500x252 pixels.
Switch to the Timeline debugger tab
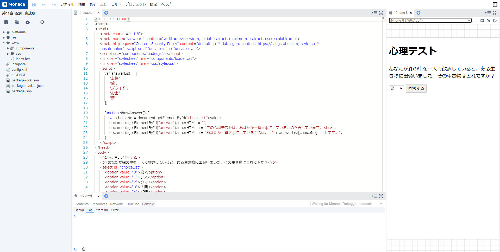click(x=133, y=204)
